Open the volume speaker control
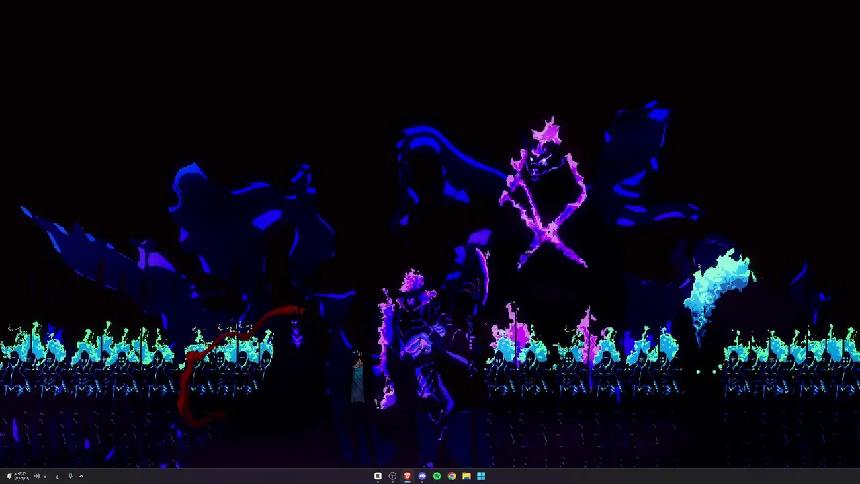This screenshot has width=860, height=484. pyautogui.click(x=37, y=476)
